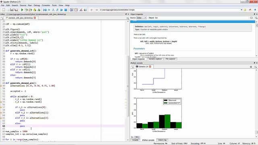Start debugging the file
258x145 pixels.
click(45, 10)
